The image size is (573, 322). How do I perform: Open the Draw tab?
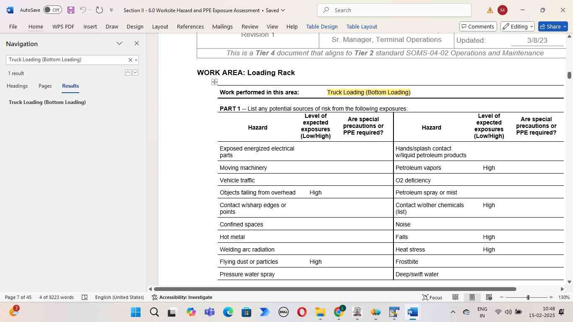(112, 26)
